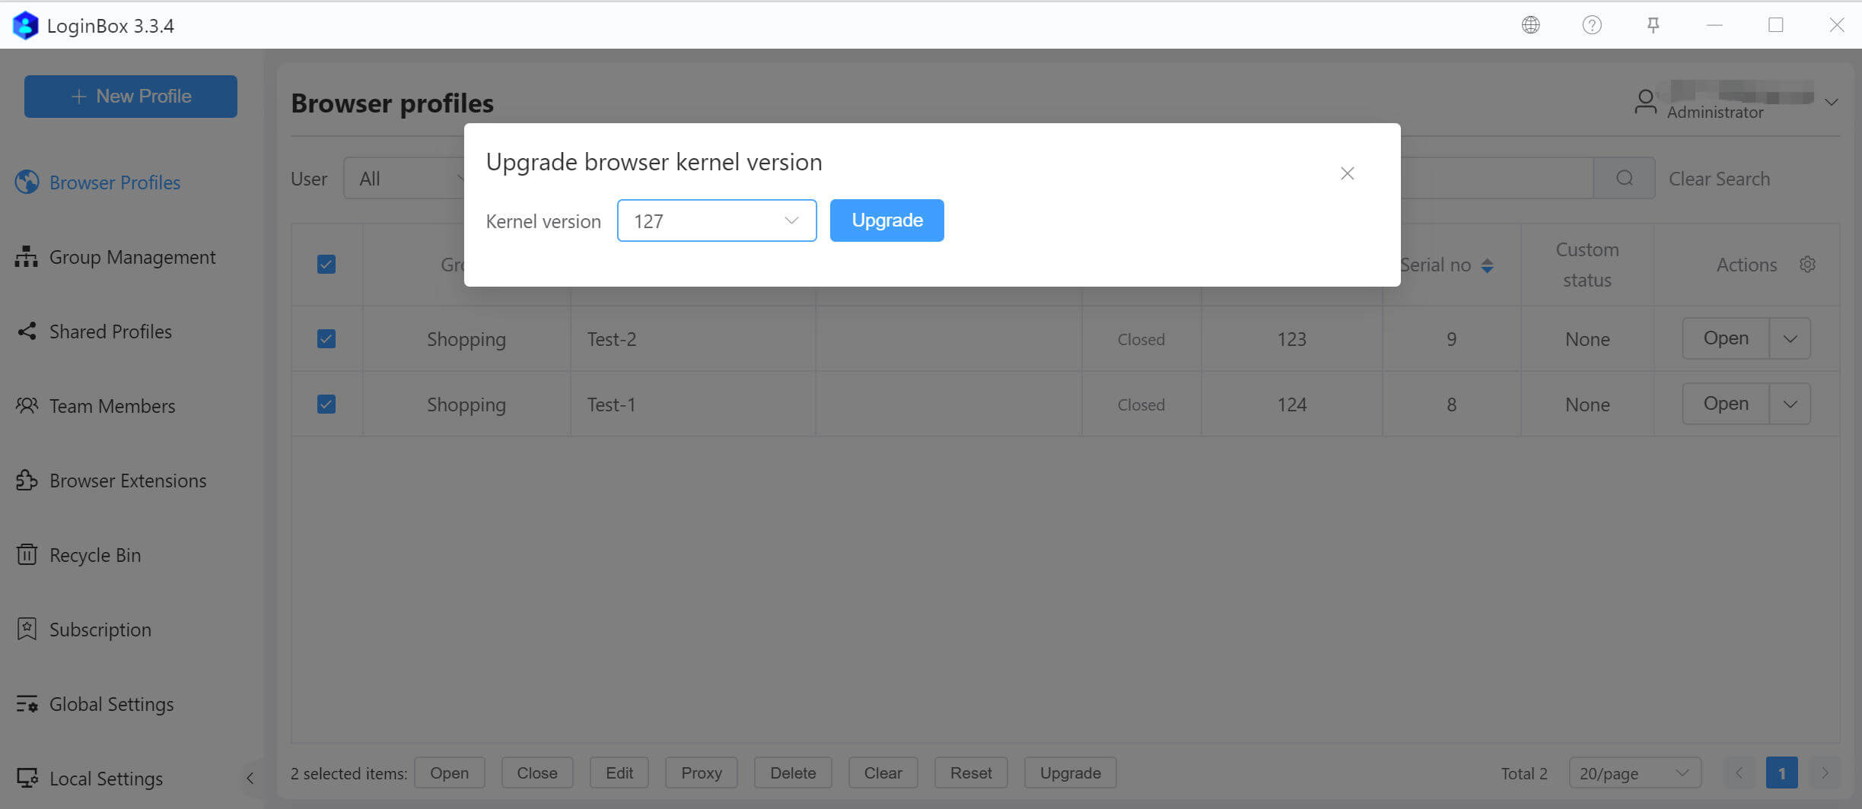Uncheck the Test-1 profile checkbox
Screen dimensions: 1862x809
pos(326,404)
